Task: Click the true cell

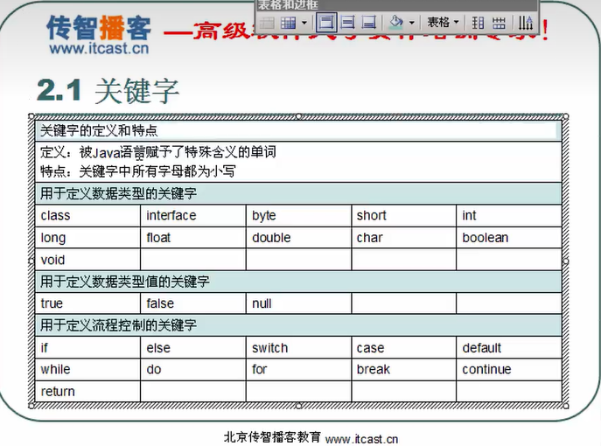Action: pos(87,303)
